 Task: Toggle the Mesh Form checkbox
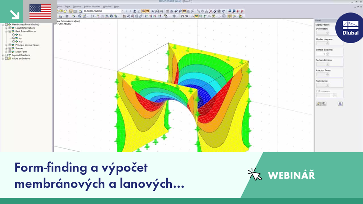point(10,52)
